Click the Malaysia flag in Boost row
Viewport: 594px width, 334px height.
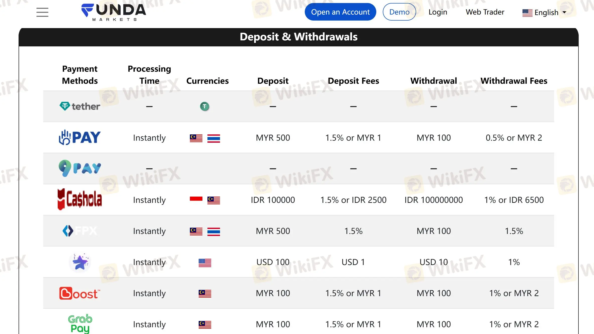click(205, 294)
